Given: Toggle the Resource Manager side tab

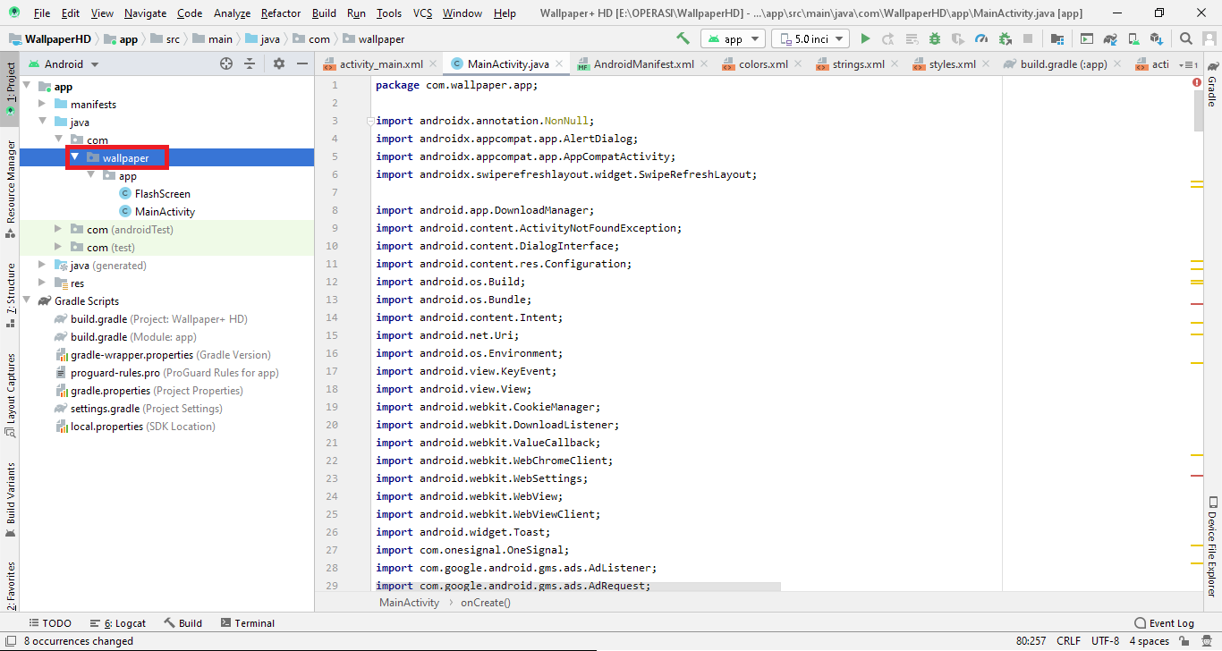Looking at the screenshot, I should click(x=10, y=189).
